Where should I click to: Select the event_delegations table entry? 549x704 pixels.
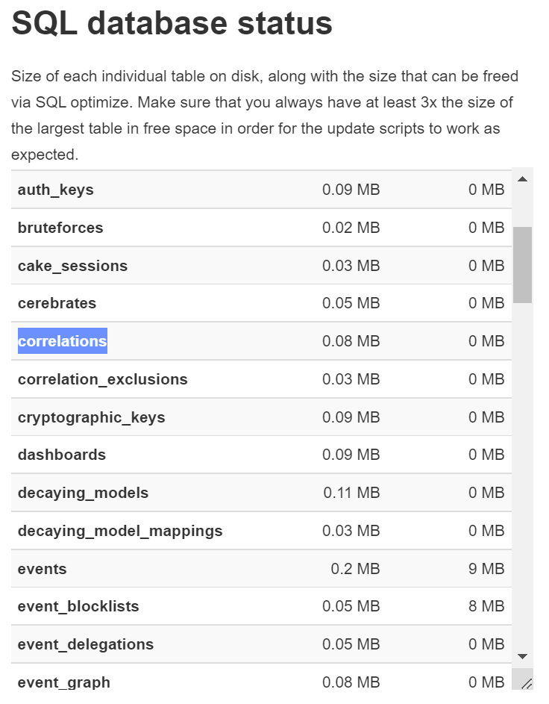[86, 644]
